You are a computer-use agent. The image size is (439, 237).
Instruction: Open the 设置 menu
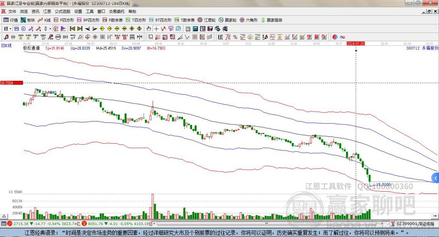(x=78, y=12)
